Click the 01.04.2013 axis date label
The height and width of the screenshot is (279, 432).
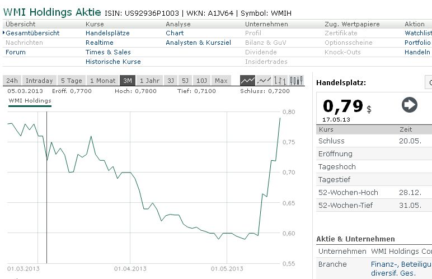[130, 269]
